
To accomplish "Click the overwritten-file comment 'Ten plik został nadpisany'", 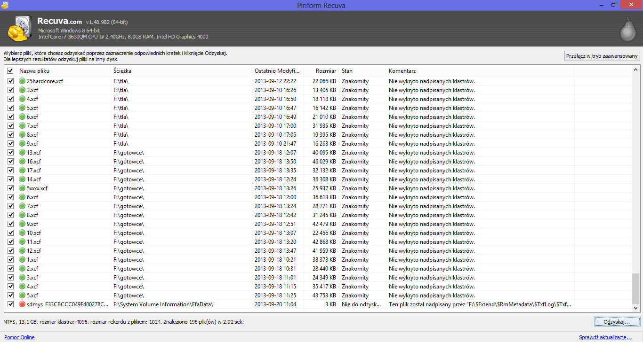I will [480, 304].
